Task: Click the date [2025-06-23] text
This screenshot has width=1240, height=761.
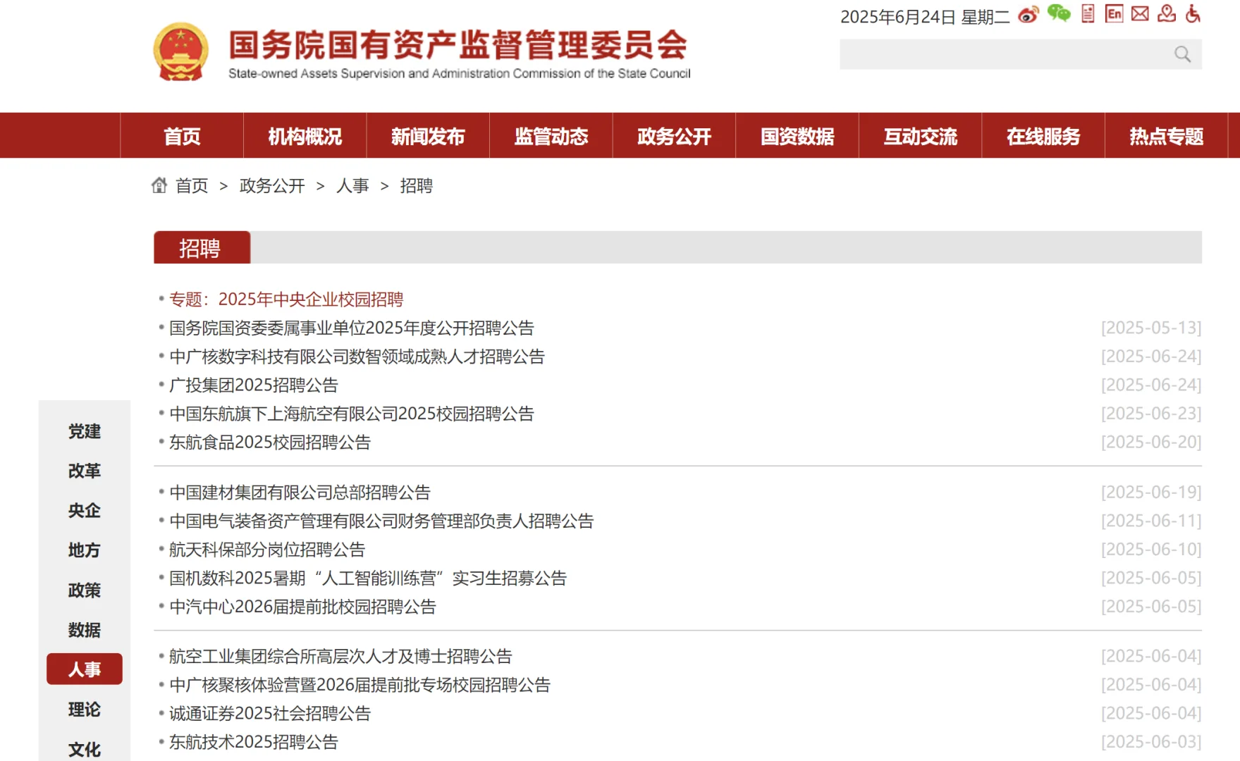Action: point(1151,414)
